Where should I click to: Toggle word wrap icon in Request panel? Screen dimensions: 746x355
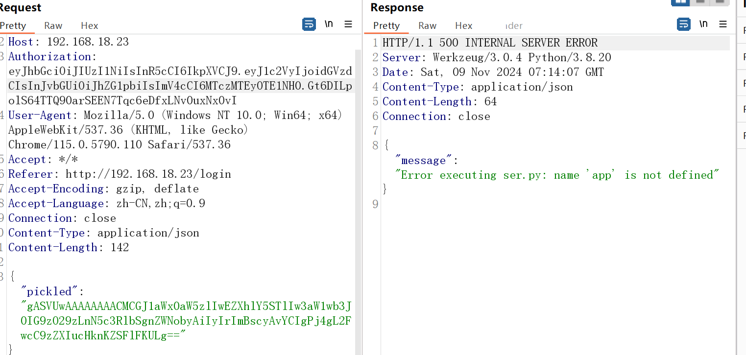pyautogui.click(x=309, y=24)
